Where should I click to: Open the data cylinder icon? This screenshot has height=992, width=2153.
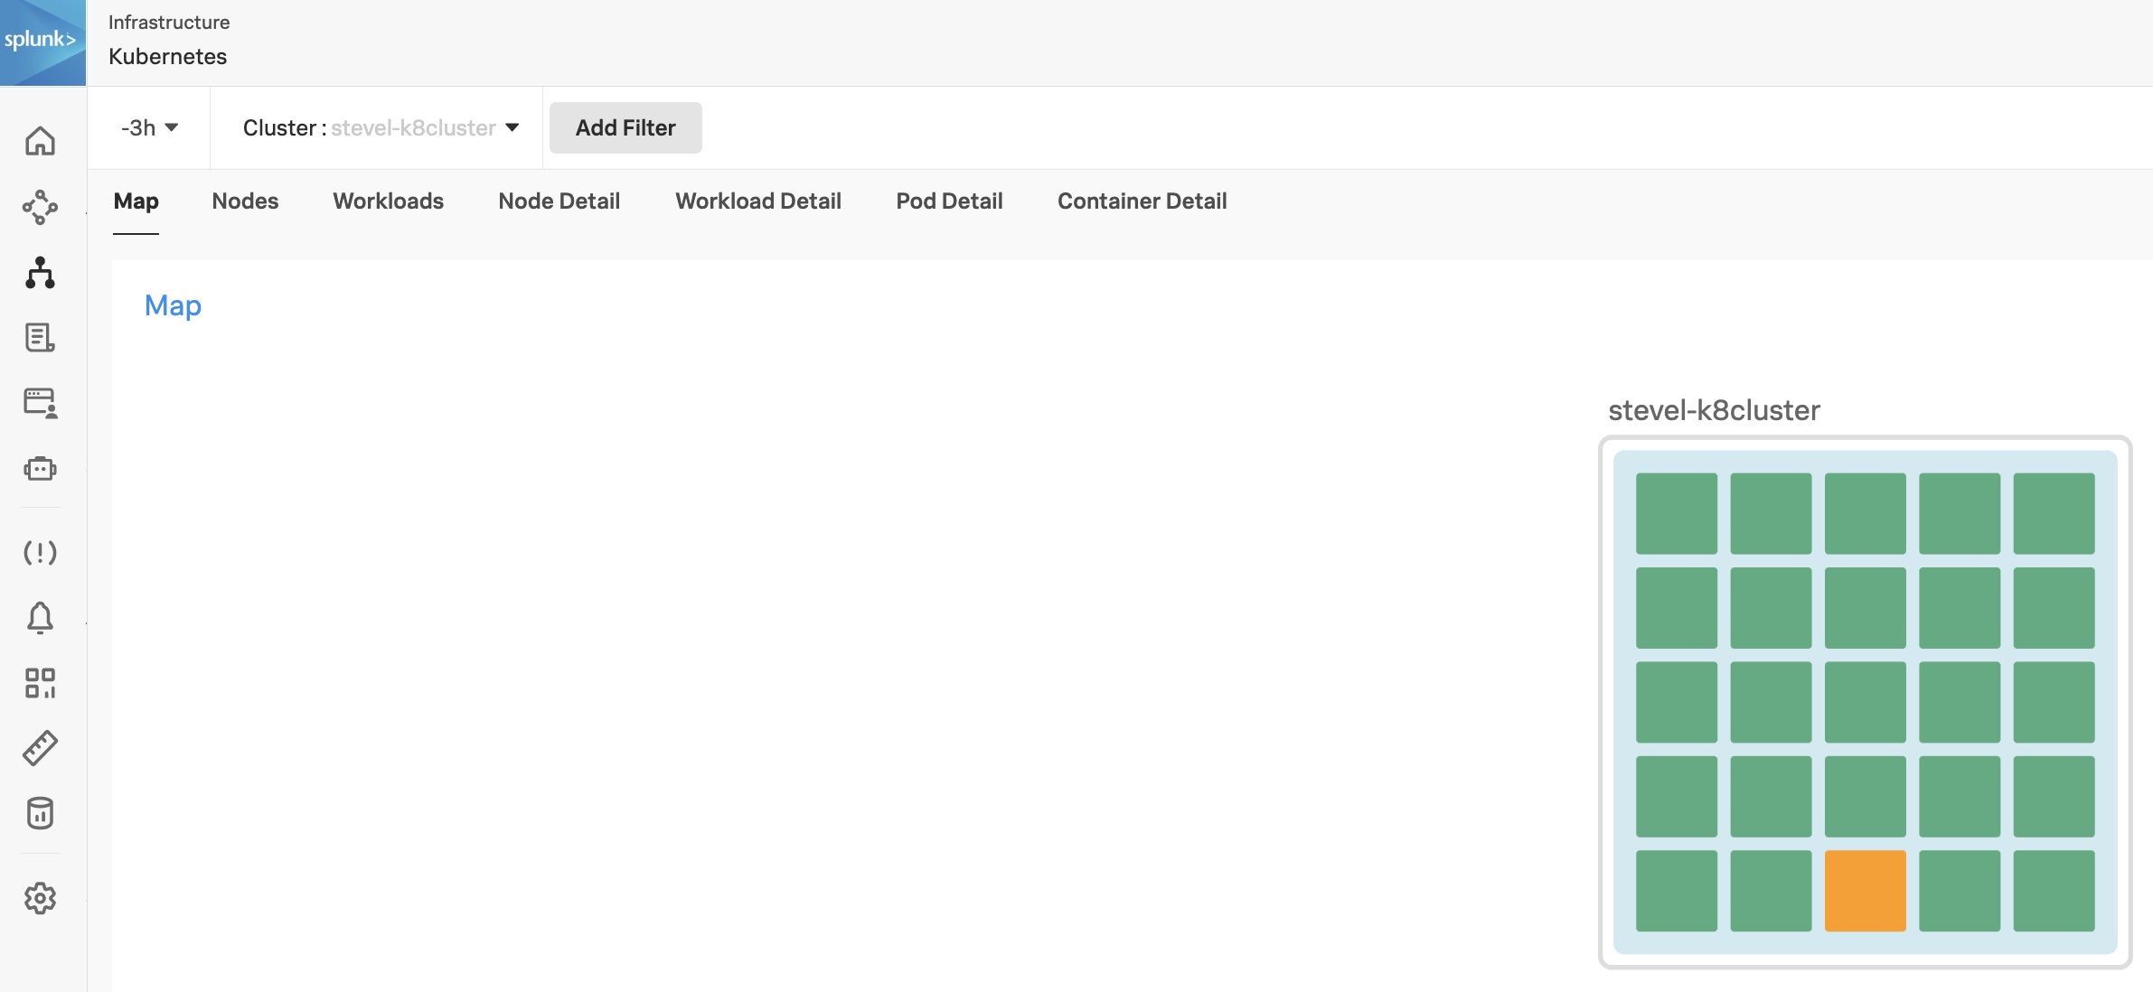[x=40, y=813]
